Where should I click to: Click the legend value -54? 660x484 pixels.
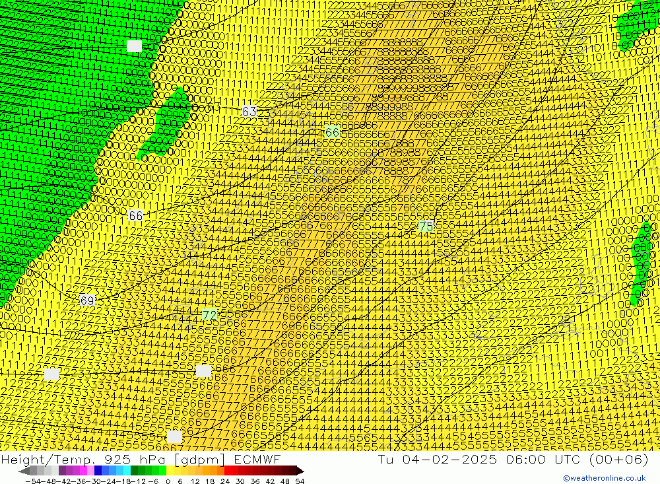(33, 481)
